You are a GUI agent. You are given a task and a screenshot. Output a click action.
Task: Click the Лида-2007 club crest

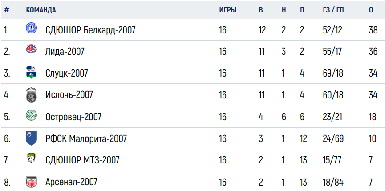pos(32,49)
